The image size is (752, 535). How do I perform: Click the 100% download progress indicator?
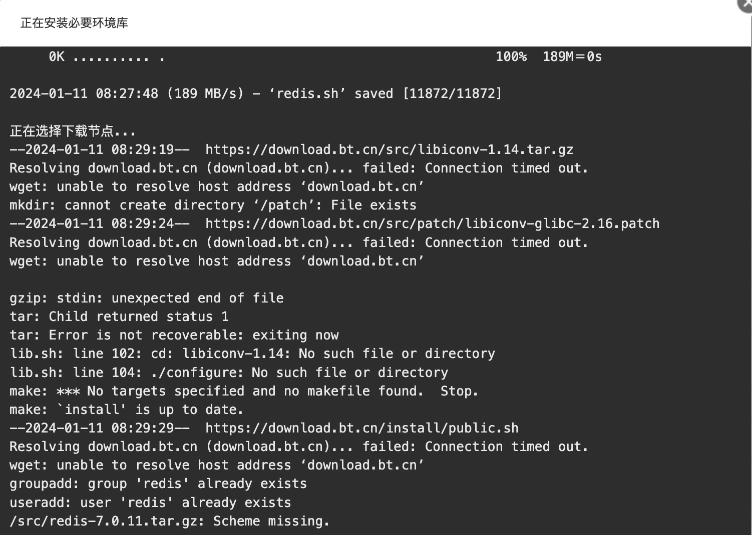pos(511,56)
